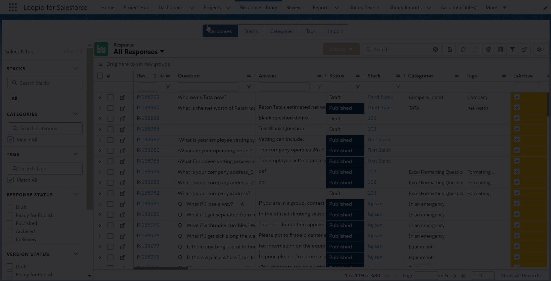Clear the grid search with X icon
The height and width of the screenshot is (281, 551).
point(435,50)
